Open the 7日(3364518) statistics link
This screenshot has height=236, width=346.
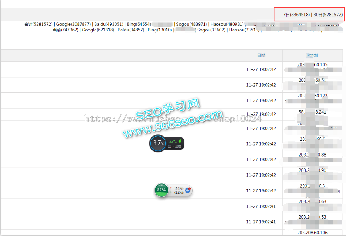(296, 15)
